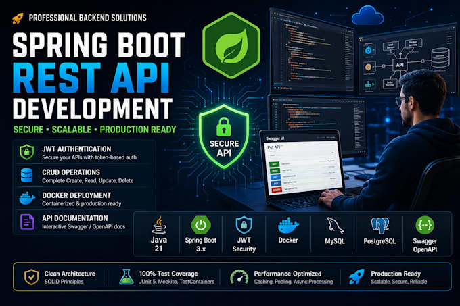This screenshot has height=306, width=460.
Task: Click the green Spring leaf hexagon logo
Action: 231,45
